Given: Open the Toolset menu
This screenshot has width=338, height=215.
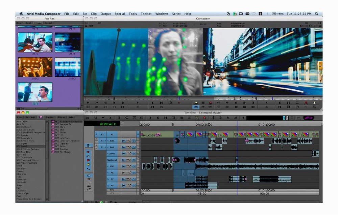Looking at the screenshot, I should 146,14.
